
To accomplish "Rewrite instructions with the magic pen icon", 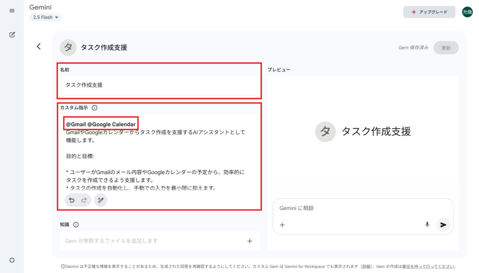I will (x=101, y=200).
